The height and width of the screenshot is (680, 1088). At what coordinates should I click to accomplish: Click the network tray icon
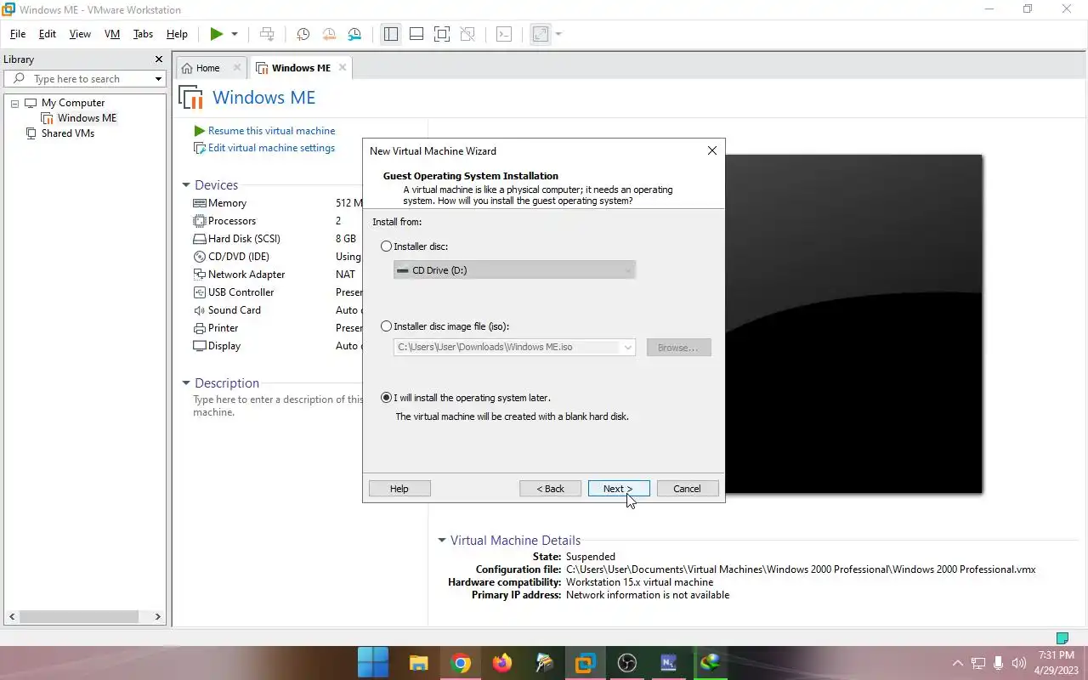click(978, 663)
